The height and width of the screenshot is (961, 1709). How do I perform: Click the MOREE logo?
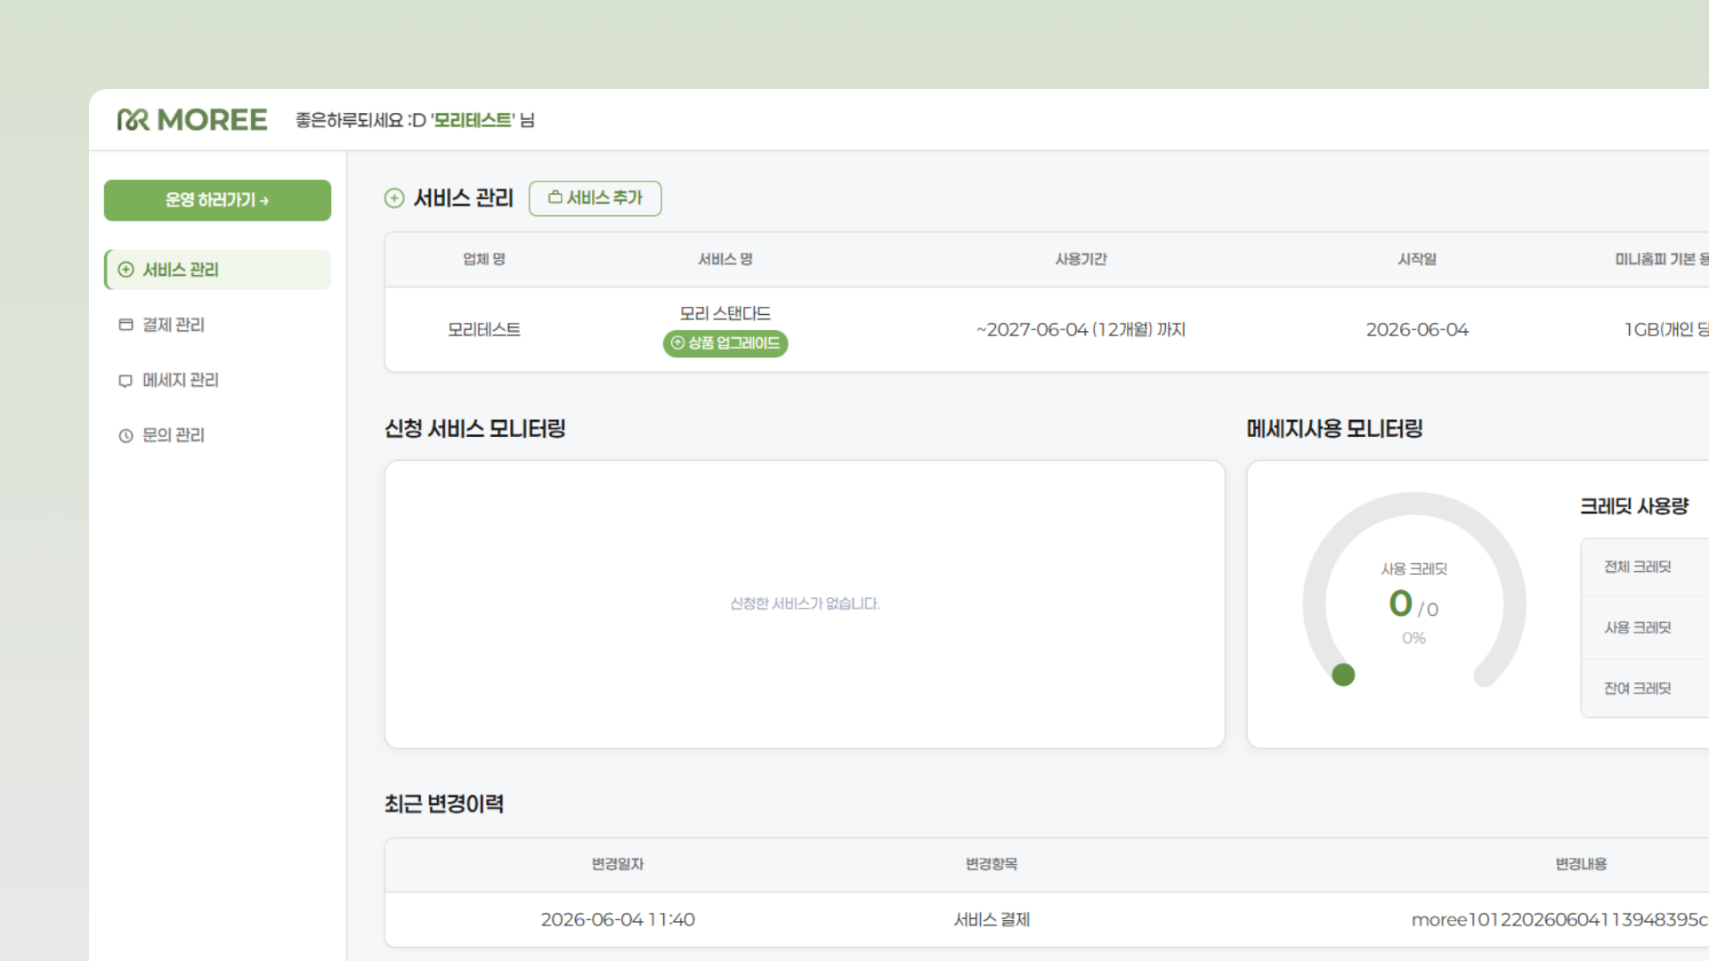(191, 120)
